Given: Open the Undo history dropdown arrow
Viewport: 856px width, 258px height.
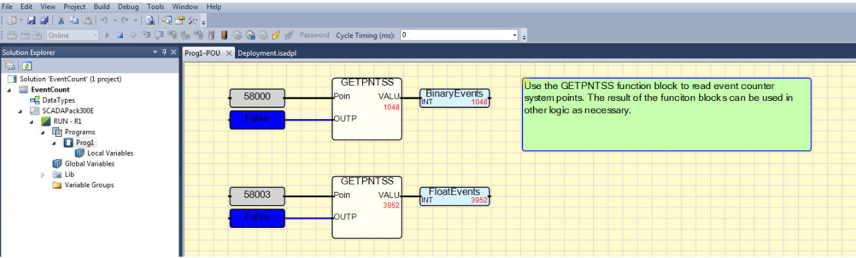Looking at the screenshot, I should point(114,20).
